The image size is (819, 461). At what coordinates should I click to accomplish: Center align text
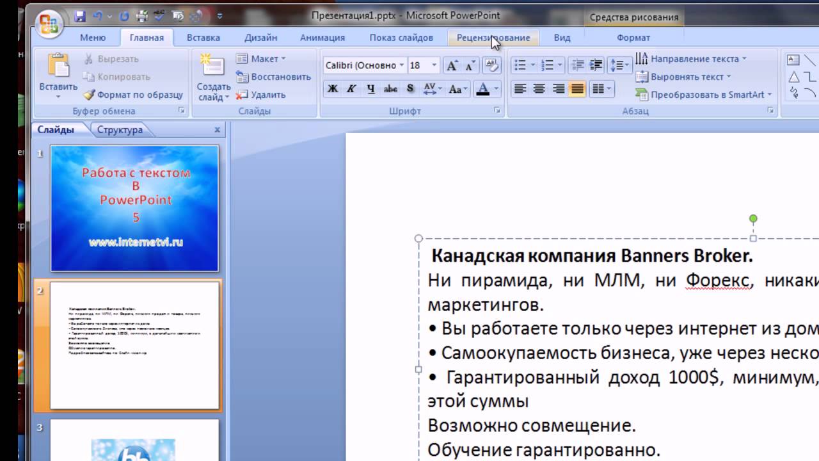539,89
